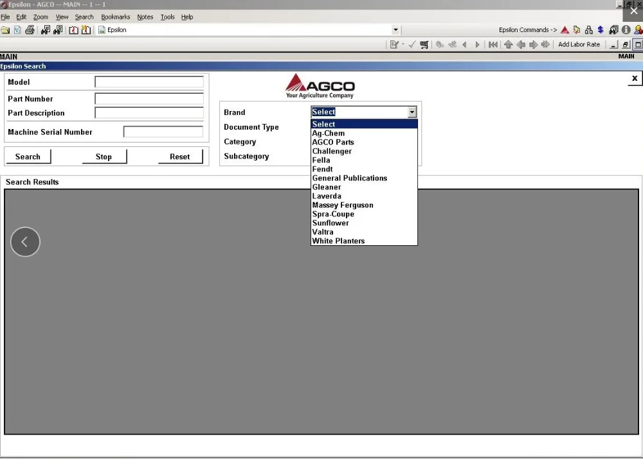This screenshot has height=459, width=643.
Task: Click the printer icon
Action: tap(30, 30)
